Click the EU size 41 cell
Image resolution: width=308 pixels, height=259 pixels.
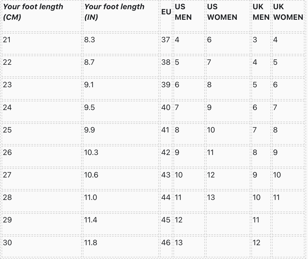166,130
